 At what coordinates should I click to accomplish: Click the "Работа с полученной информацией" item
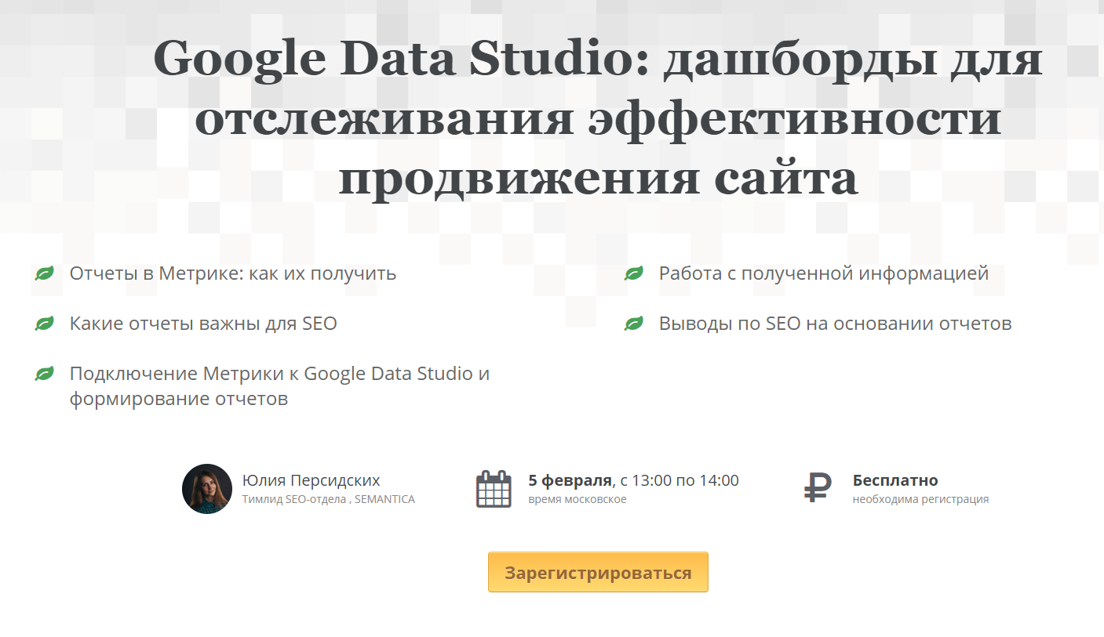click(823, 273)
